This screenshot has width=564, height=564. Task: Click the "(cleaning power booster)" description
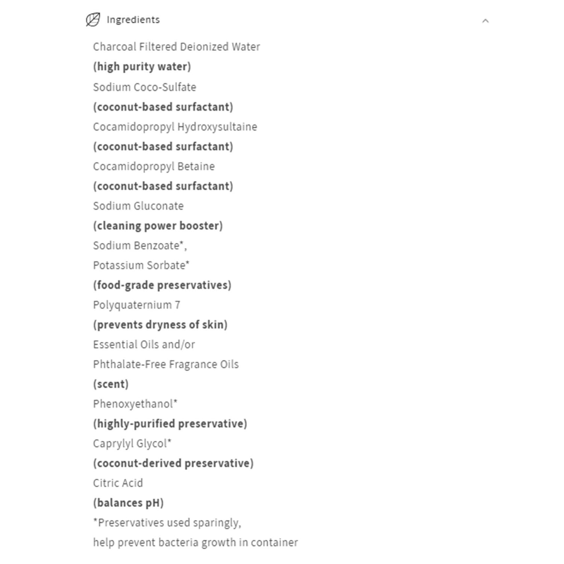click(158, 226)
